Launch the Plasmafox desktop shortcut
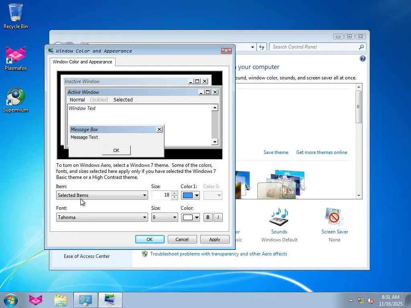Viewport: 411px width, 308px height. (16, 58)
